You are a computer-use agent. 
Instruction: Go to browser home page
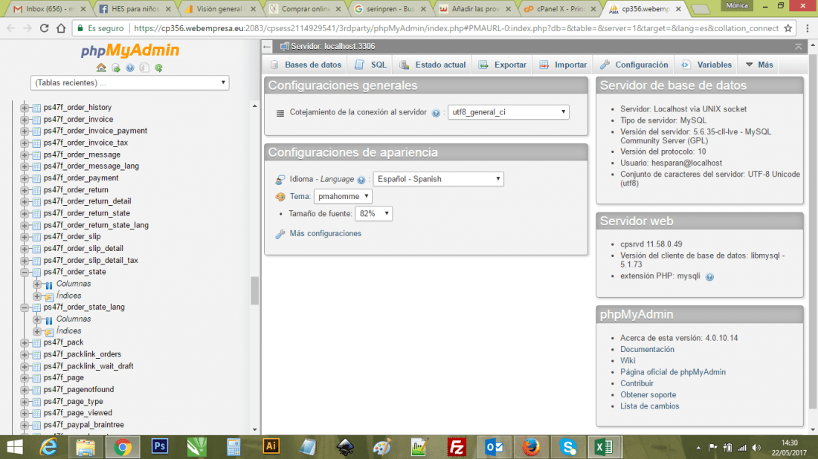click(61, 28)
